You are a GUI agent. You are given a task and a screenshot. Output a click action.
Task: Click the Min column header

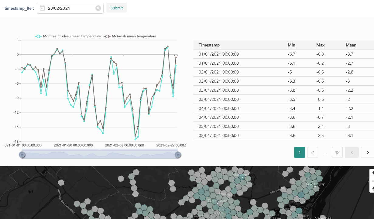(x=291, y=45)
